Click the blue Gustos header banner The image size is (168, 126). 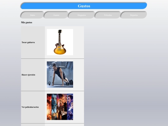click(x=84, y=6)
